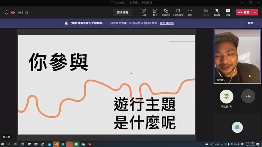Open the taskbar clock and date
262x147 pixels.
[250, 144]
